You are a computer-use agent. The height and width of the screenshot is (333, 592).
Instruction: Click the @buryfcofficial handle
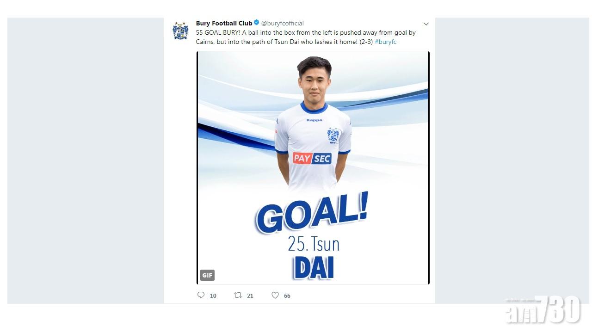coord(283,23)
